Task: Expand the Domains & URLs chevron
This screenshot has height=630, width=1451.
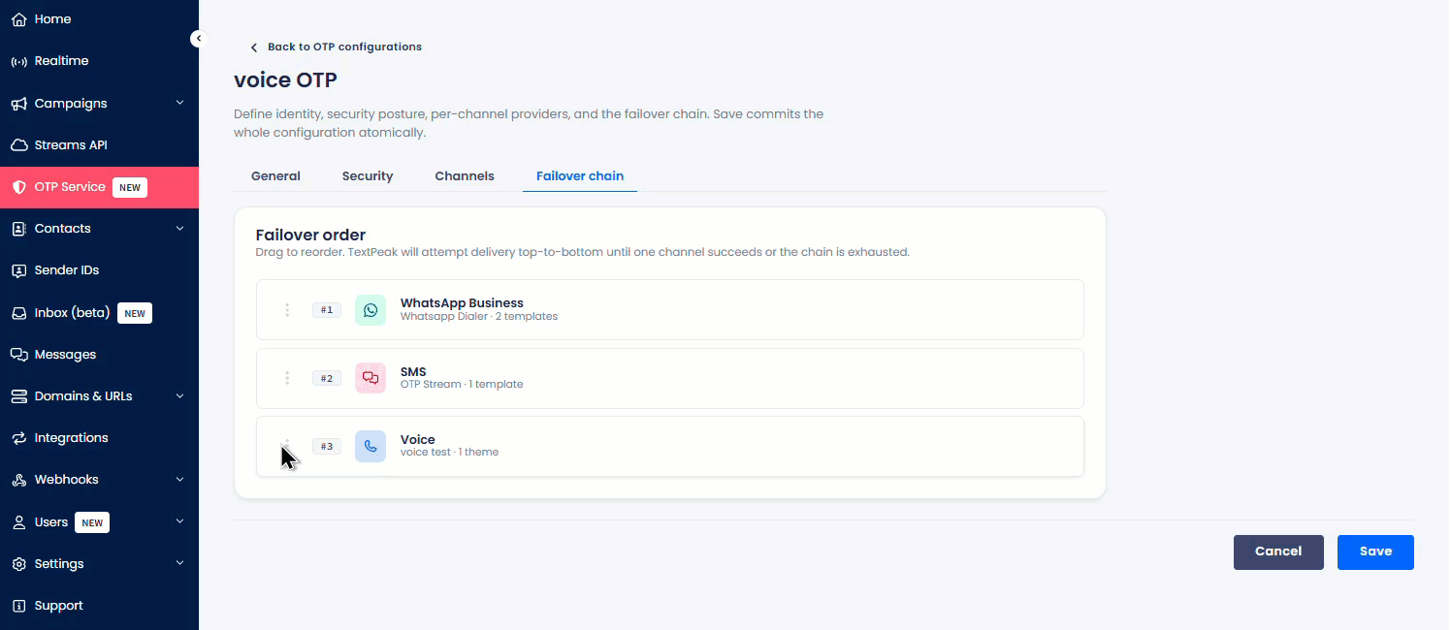Action: [x=179, y=395]
